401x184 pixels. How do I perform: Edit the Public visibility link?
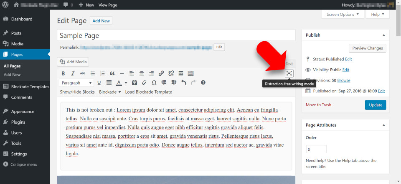[x=346, y=70]
